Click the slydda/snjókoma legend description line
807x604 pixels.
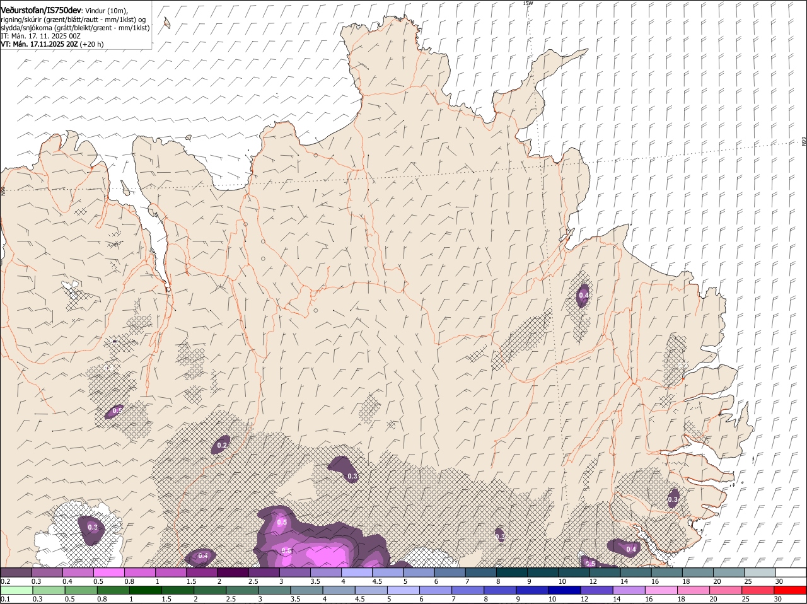click(75, 28)
